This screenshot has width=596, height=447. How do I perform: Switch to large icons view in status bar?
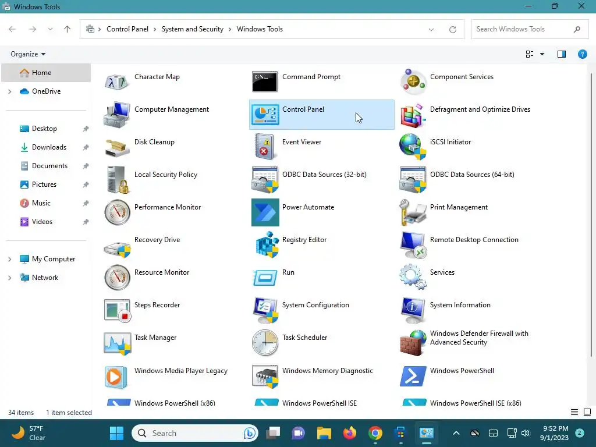587,412
